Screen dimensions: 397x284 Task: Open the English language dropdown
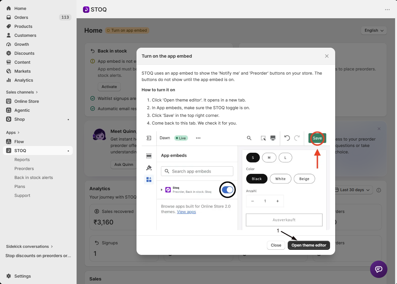point(374,30)
